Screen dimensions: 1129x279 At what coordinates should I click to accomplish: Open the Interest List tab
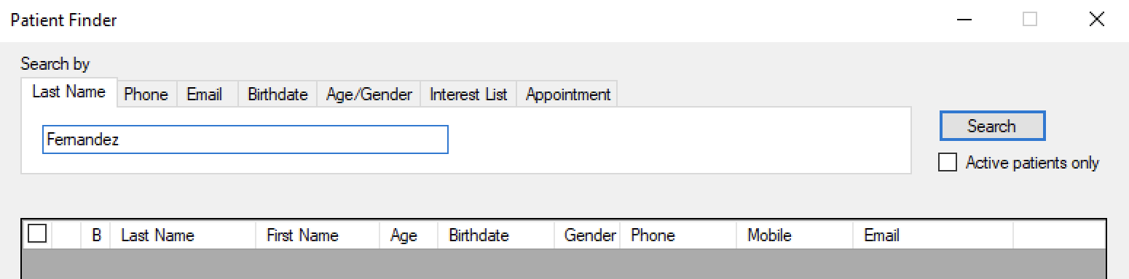[468, 94]
